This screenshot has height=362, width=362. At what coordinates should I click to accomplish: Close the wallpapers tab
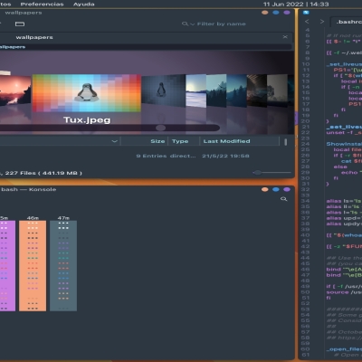click(x=285, y=37)
